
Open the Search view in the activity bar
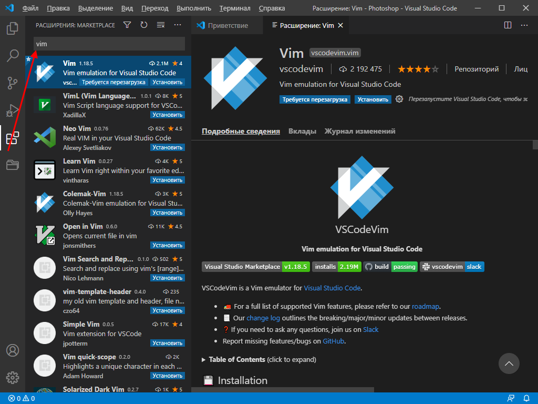[13, 55]
